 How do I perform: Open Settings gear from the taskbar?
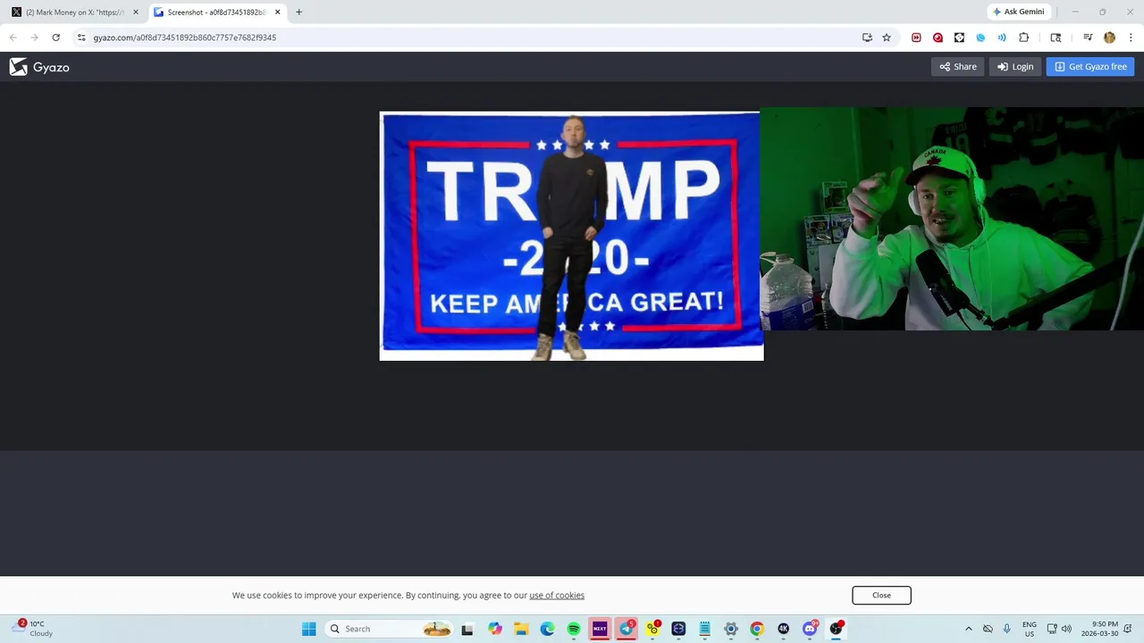click(731, 629)
